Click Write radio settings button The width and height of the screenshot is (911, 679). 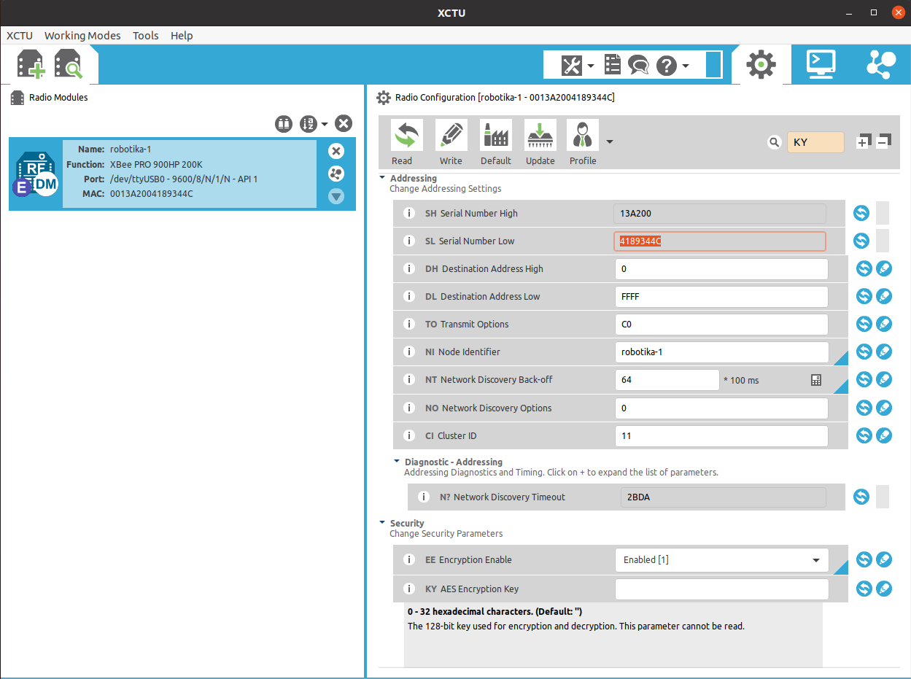[x=451, y=143]
